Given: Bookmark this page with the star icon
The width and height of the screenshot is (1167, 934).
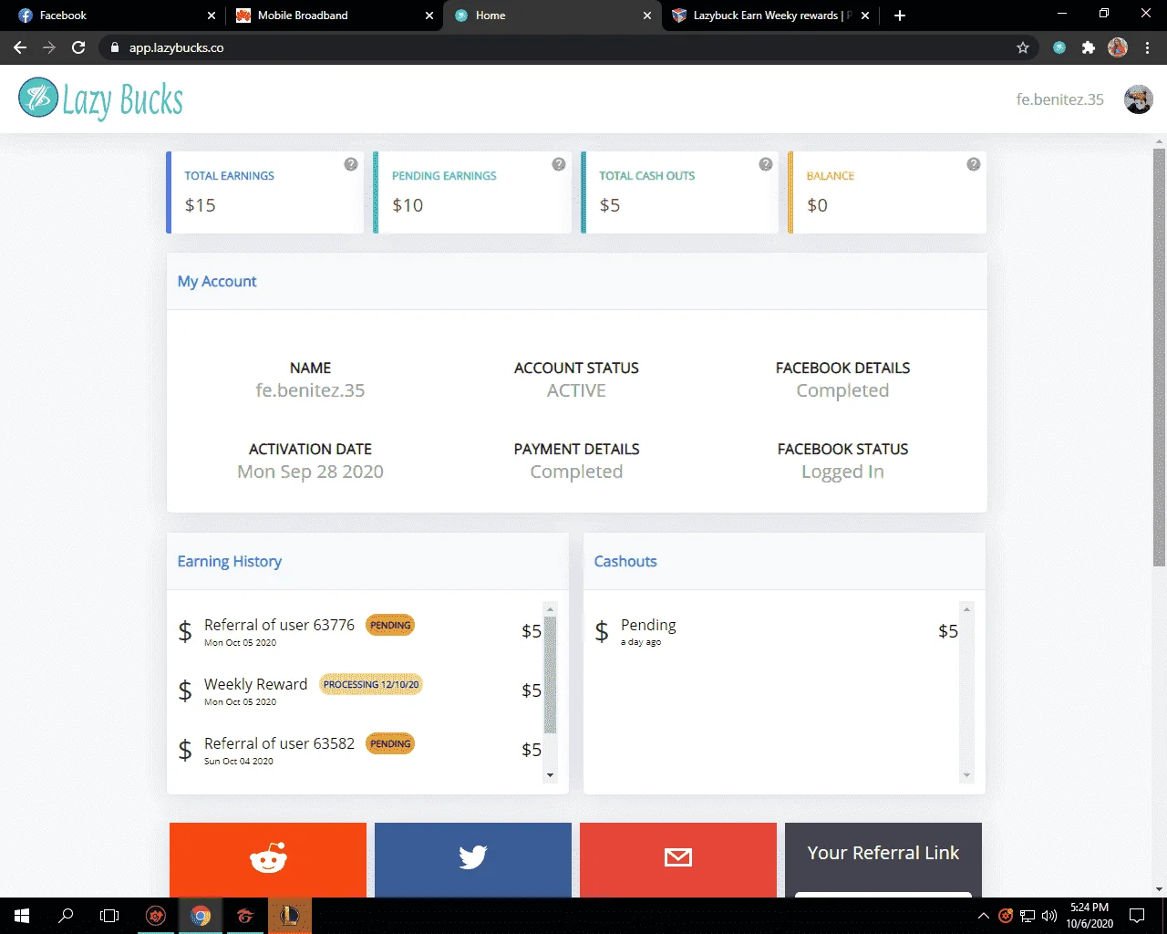Looking at the screenshot, I should 1023,47.
